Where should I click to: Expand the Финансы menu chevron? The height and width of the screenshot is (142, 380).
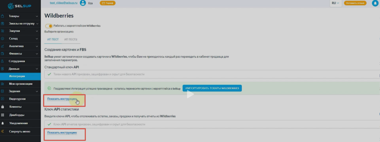[37, 54]
